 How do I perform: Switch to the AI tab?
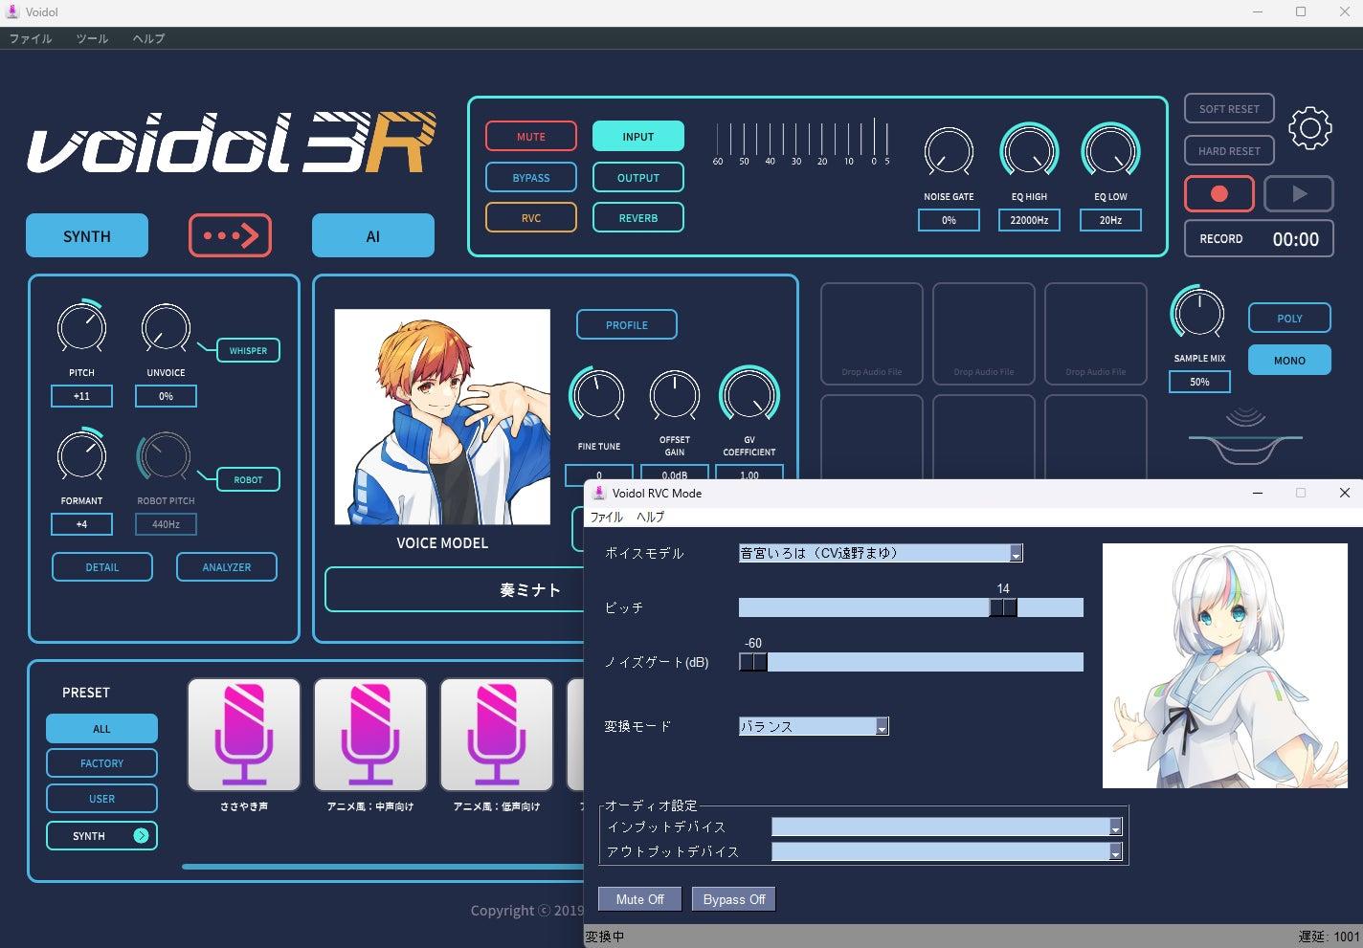[x=373, y=235]
